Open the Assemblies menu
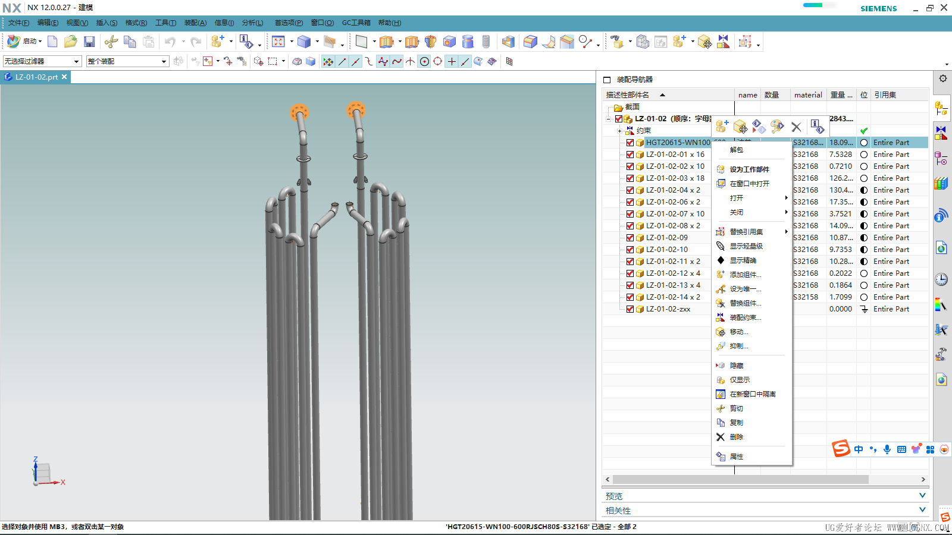Image resolution: width=952 pixels, height=535 pixels. click(195, 23)
